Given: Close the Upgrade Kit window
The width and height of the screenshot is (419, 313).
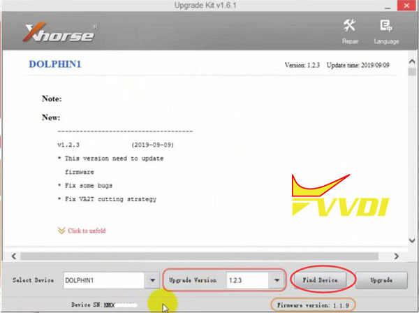Looking at the screenshot, I should (x=406, y=6).
